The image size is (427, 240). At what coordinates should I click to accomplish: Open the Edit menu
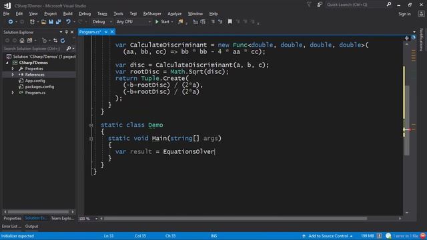[x=19, y=13]
